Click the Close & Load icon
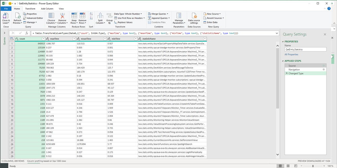This screenshot has width=337, height=168. tap(6, 16)
